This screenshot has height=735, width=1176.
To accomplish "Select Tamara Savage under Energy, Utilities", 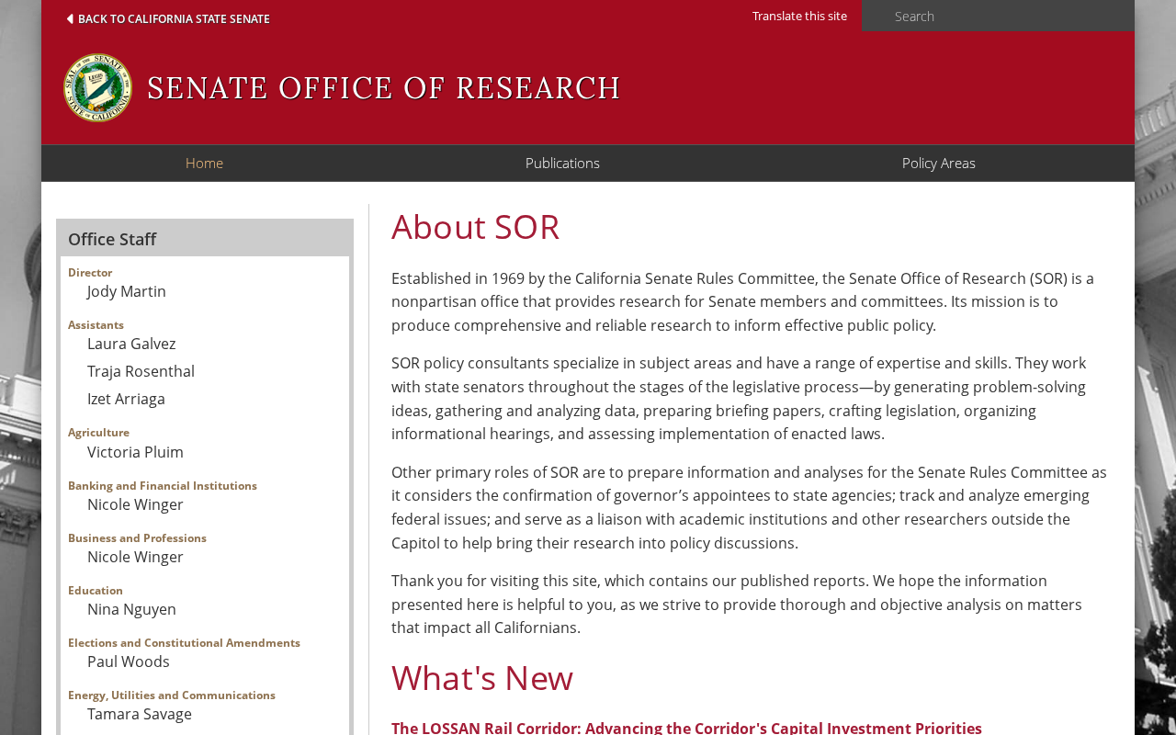I will 140,714.
